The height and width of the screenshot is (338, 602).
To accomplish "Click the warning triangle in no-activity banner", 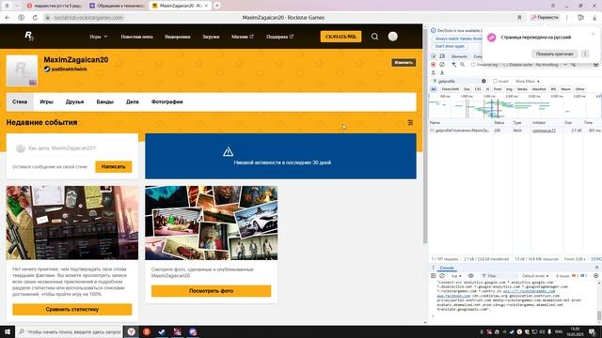I will click(228, 152).
